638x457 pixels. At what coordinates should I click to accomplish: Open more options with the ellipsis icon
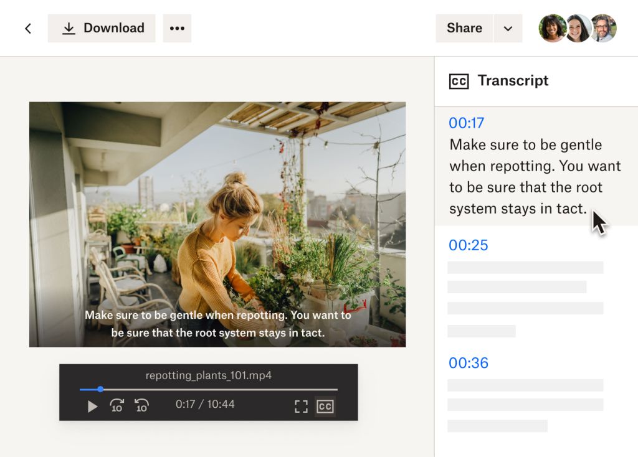point(177,28)
